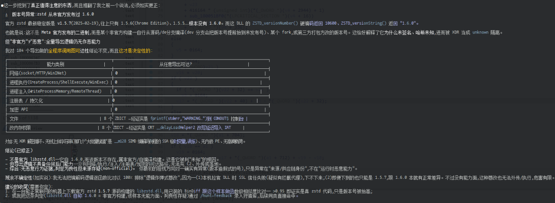The height and width of the screenshot is (203, 555).
Task: Click the text '残余不确定性(如实说)'
Action: (x=28, y=178)
